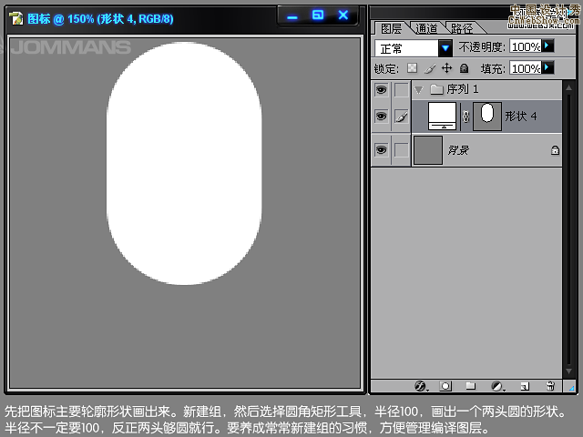Click the lock icon on 背景 layer

coord(555,150)
